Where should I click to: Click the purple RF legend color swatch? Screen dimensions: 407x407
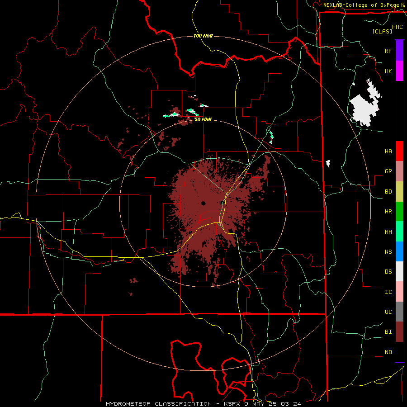pyautogui.click(x=399, y=51)
